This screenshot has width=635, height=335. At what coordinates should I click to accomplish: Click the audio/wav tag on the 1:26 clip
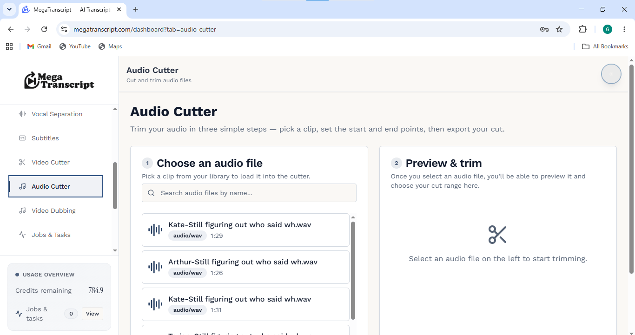tap(188, 273)
